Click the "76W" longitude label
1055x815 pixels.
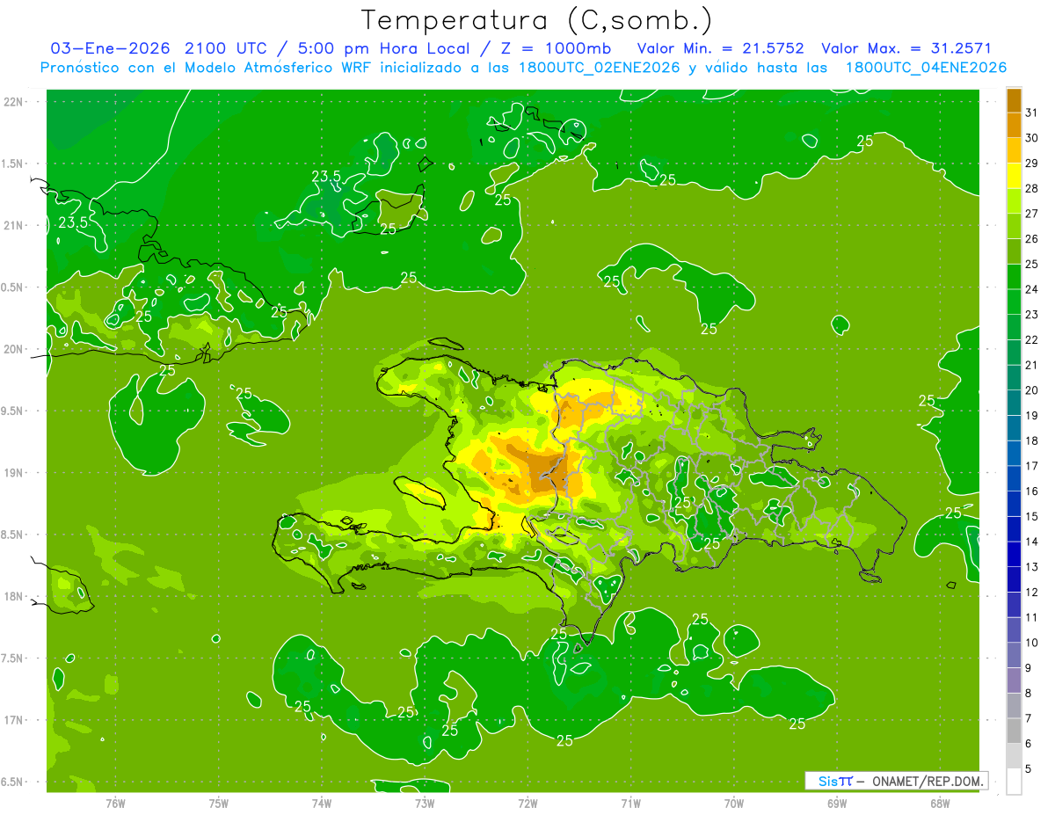coord(115,803)
